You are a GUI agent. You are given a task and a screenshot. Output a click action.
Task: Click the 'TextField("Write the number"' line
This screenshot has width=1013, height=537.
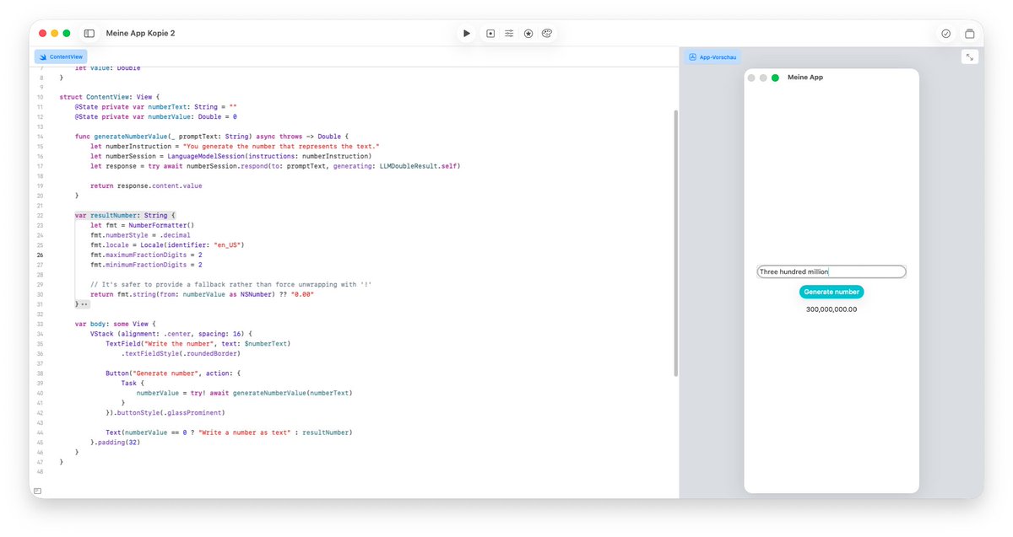click(198, 343)
